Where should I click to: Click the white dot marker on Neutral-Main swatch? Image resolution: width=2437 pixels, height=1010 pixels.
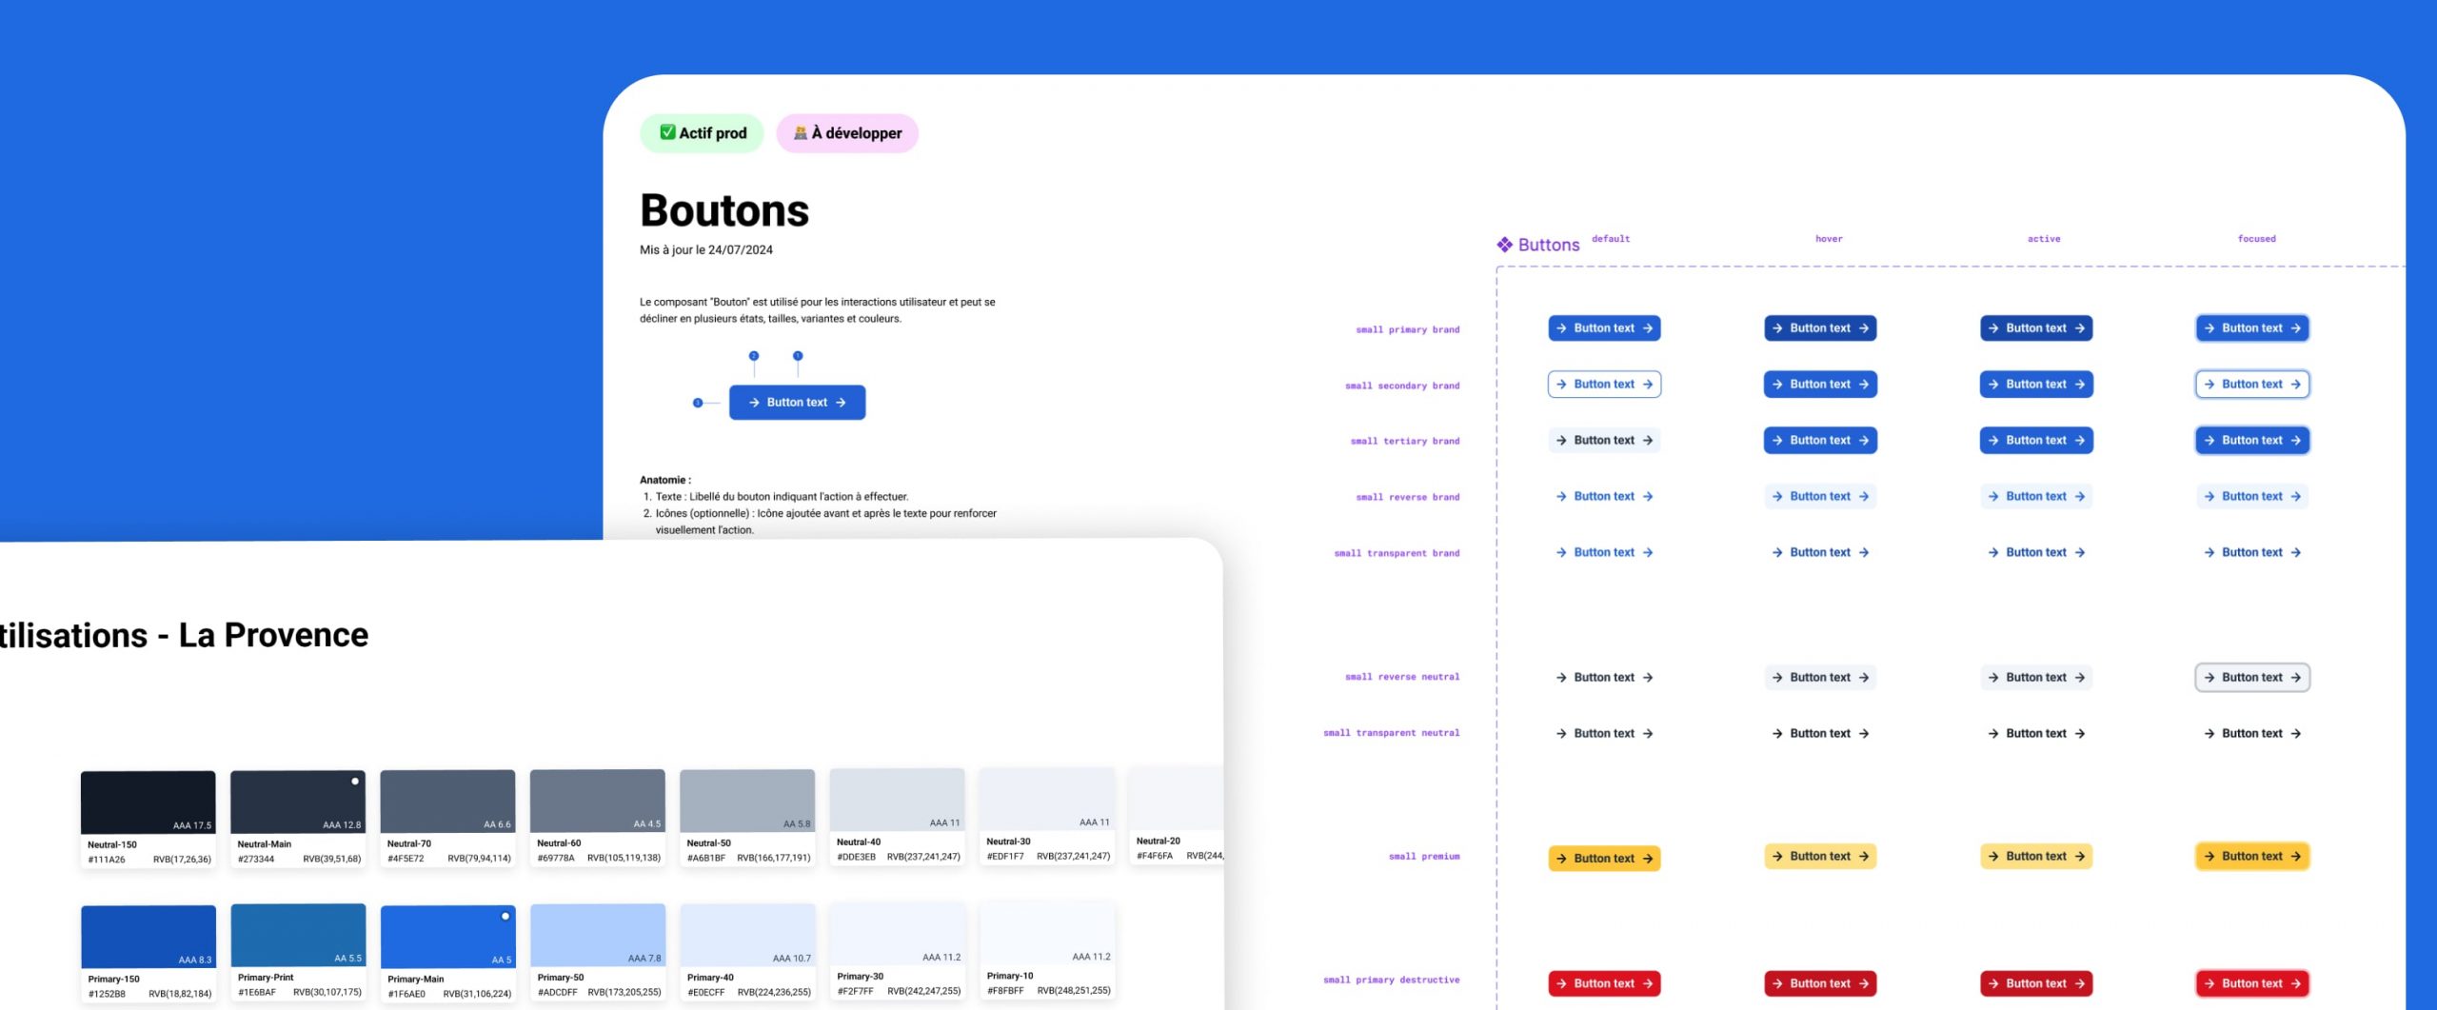(x=355, y=782)
